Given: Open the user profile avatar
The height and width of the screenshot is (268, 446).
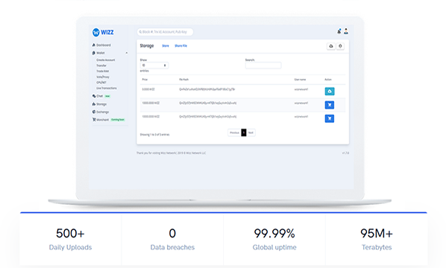Looking at the screenshot, I should 346,31.
